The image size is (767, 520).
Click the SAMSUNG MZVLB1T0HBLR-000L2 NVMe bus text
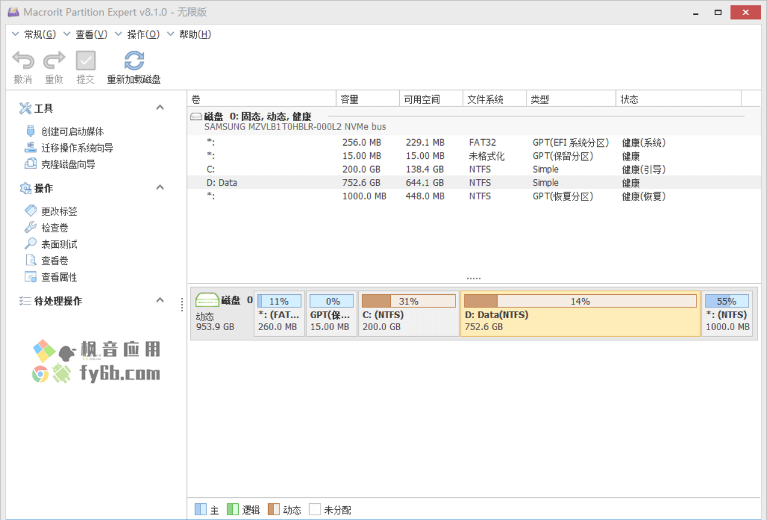[295, 127]
